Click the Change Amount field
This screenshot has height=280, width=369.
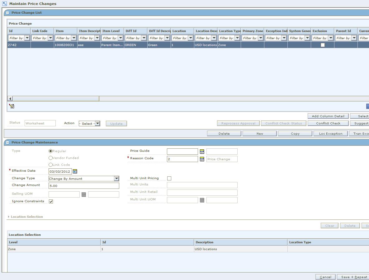[x=84, y=186]
